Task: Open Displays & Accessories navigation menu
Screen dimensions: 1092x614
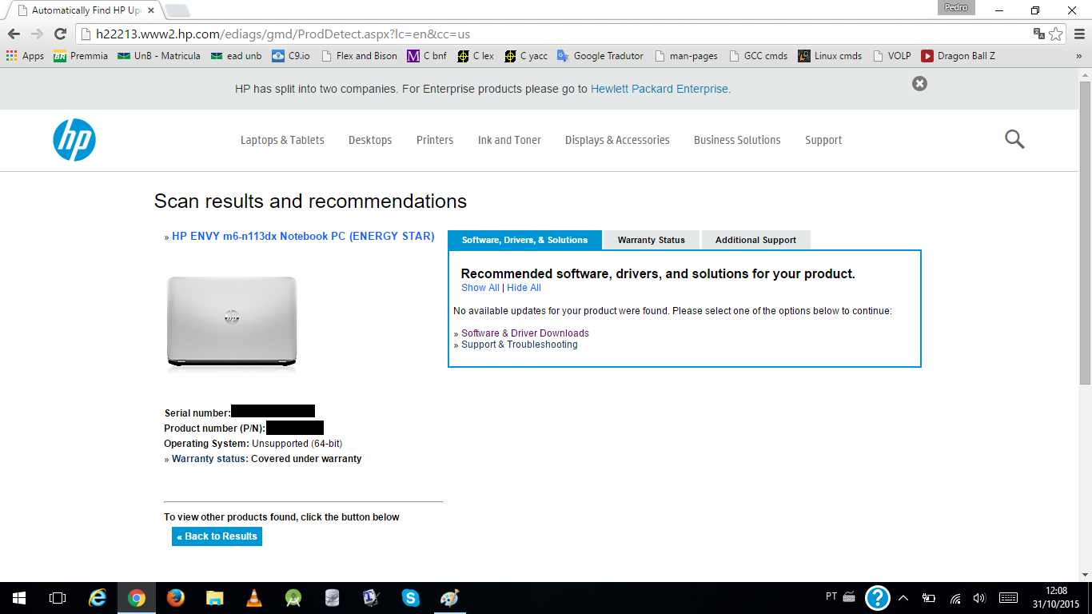Action: (617, 140)
